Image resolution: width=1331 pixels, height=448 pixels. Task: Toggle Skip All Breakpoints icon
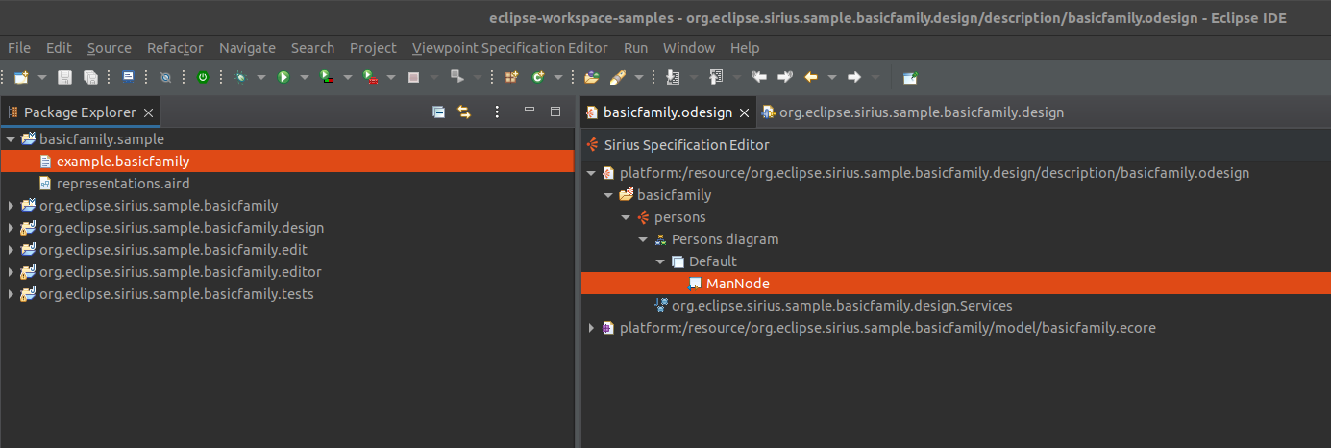(x=165, y=77)
